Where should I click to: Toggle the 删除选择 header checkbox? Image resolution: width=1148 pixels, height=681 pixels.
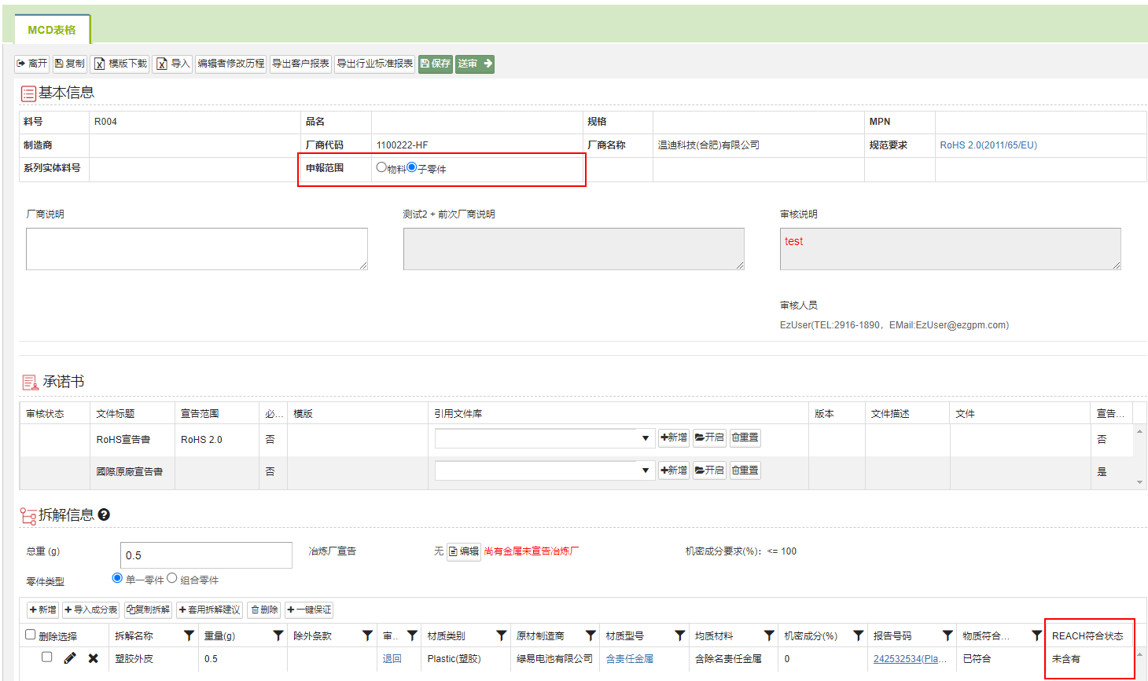[31, 635]
